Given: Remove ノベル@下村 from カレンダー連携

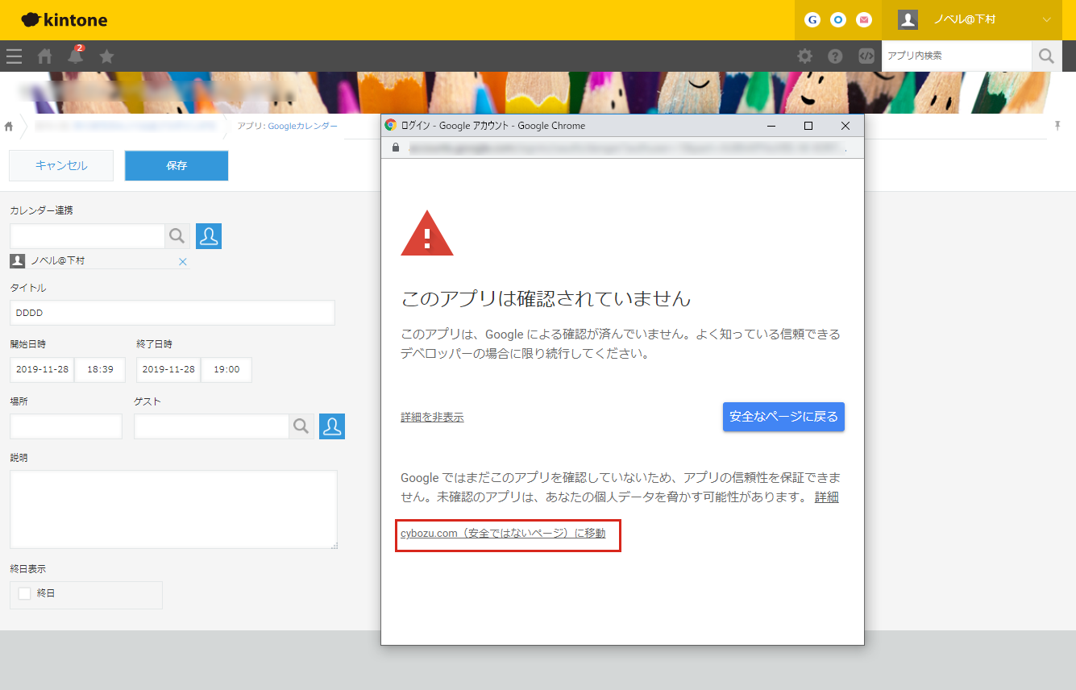Looking at the screenshot, I should pyautogui.click(x=182, y=261).
